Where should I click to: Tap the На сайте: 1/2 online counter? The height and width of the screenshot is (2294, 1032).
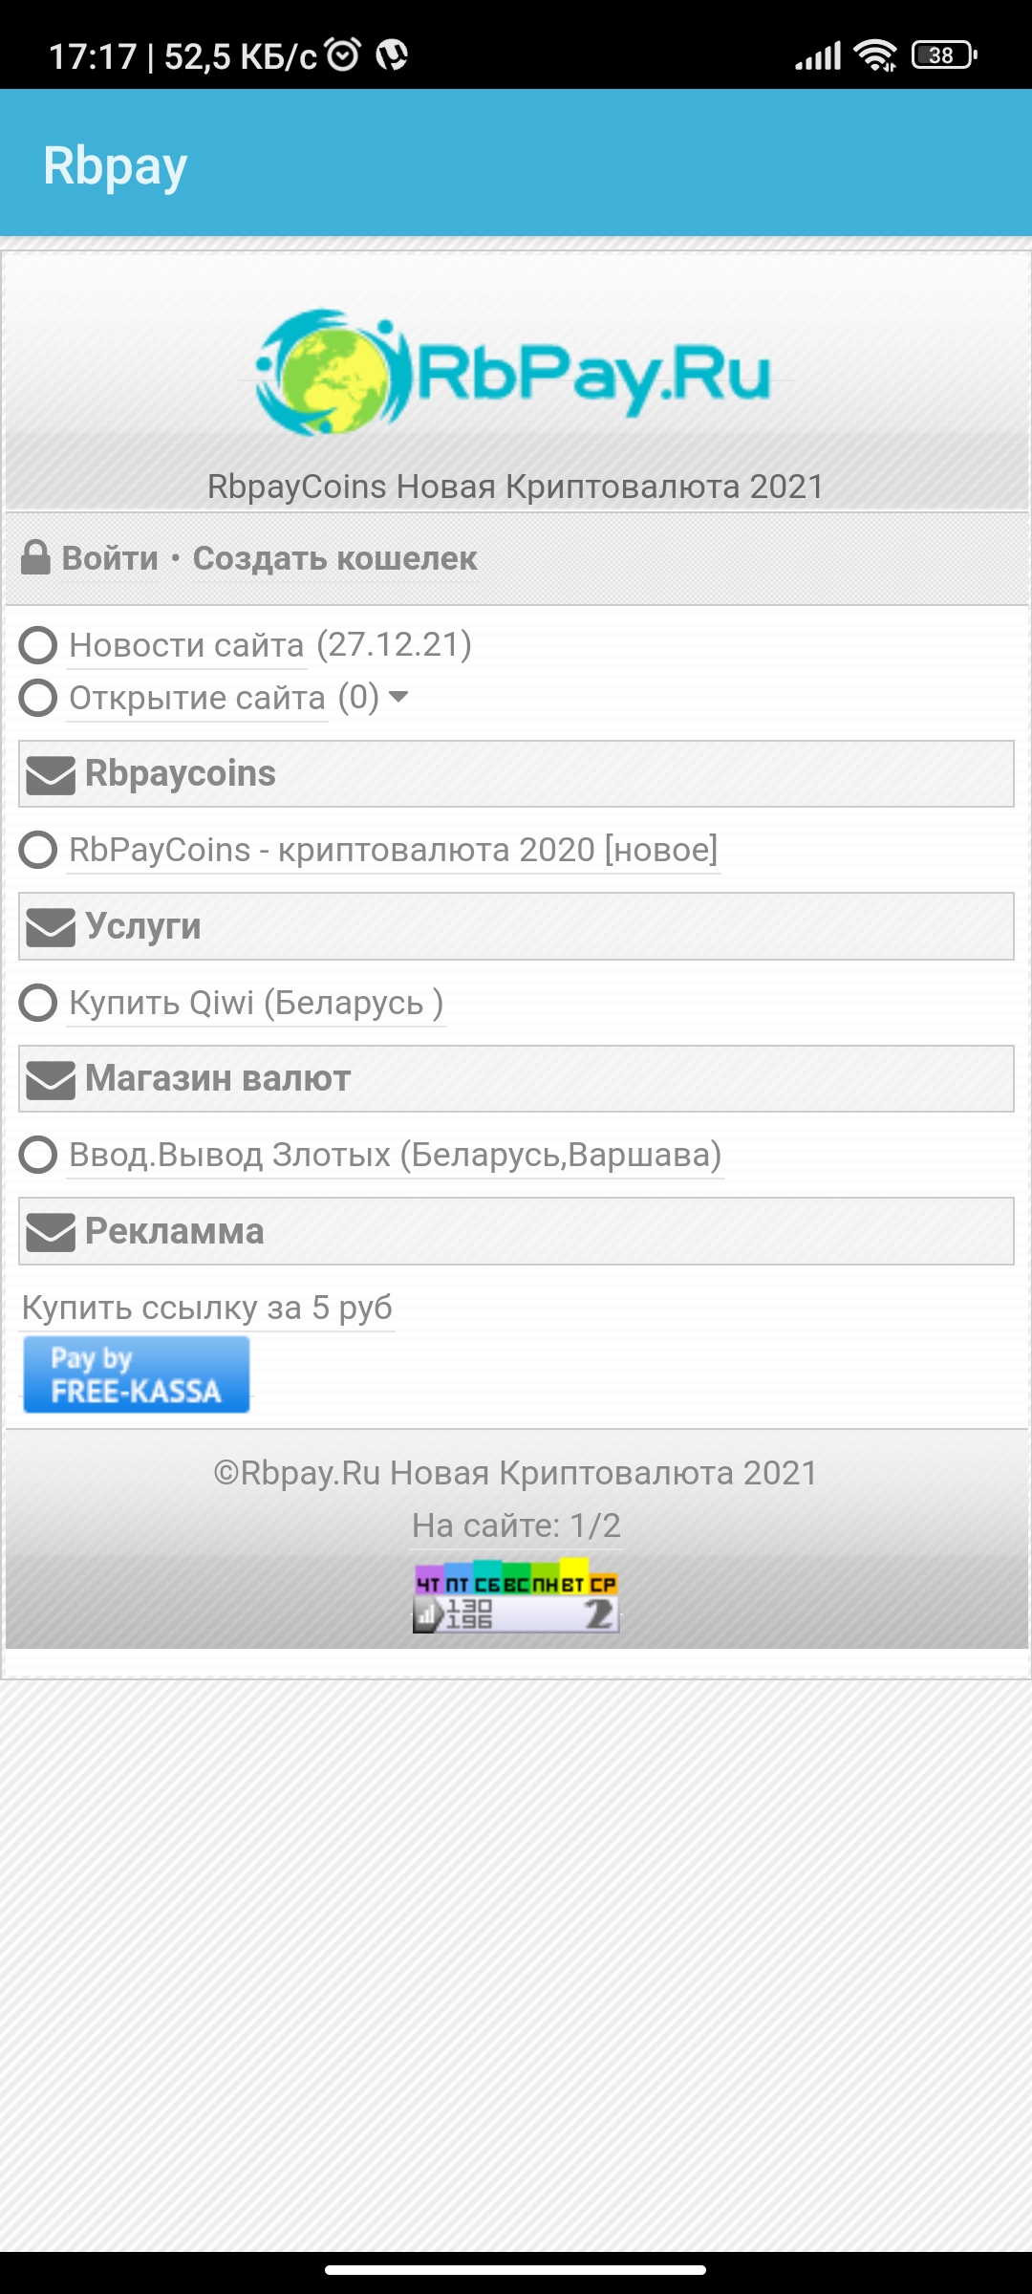click(516, 1526)
